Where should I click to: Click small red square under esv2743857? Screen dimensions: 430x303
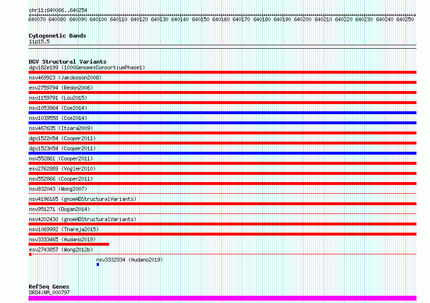(30, 254)
